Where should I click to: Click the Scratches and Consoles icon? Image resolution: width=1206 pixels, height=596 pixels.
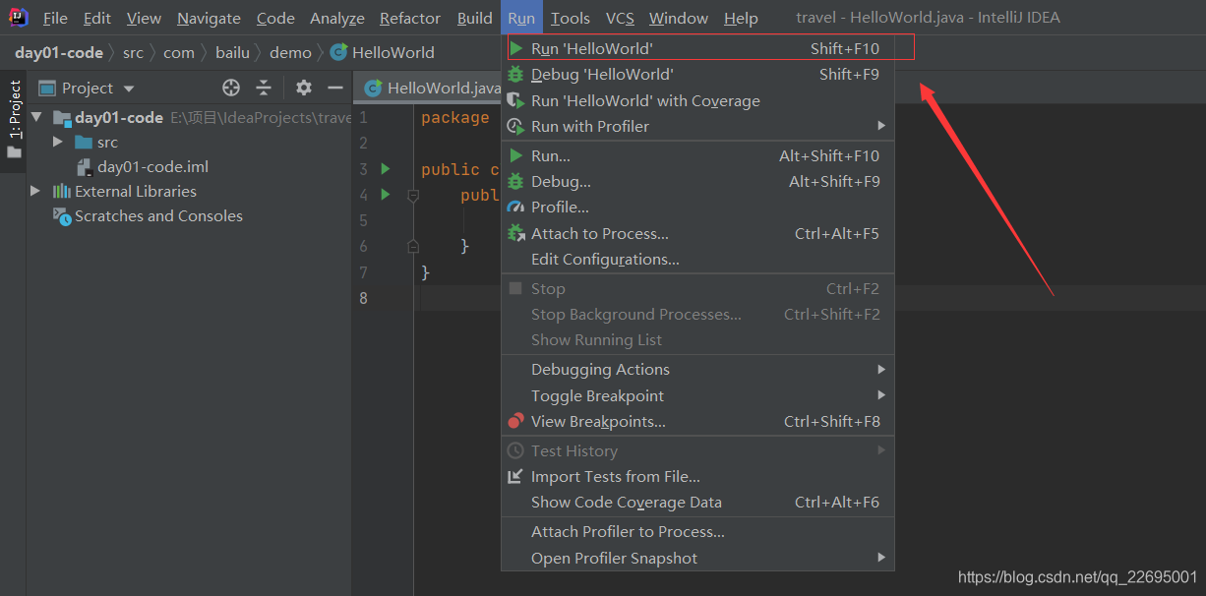coord(62,215)
